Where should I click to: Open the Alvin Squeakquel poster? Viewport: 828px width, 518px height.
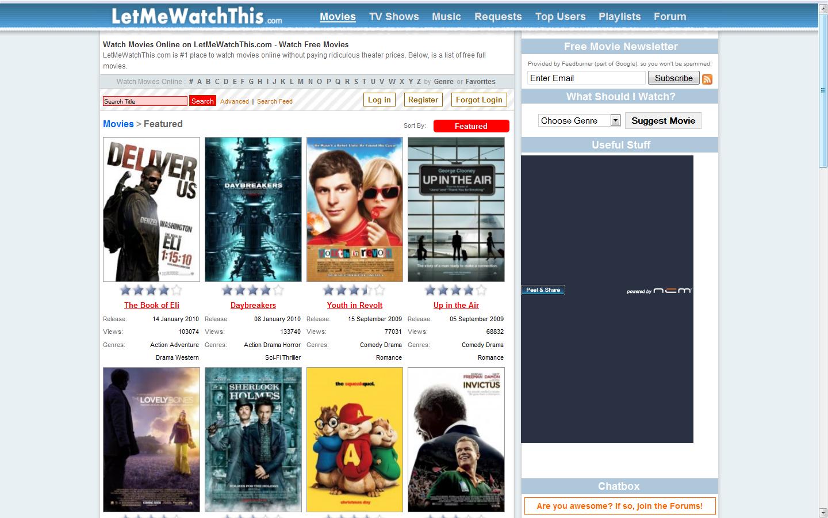pos(355,440)
